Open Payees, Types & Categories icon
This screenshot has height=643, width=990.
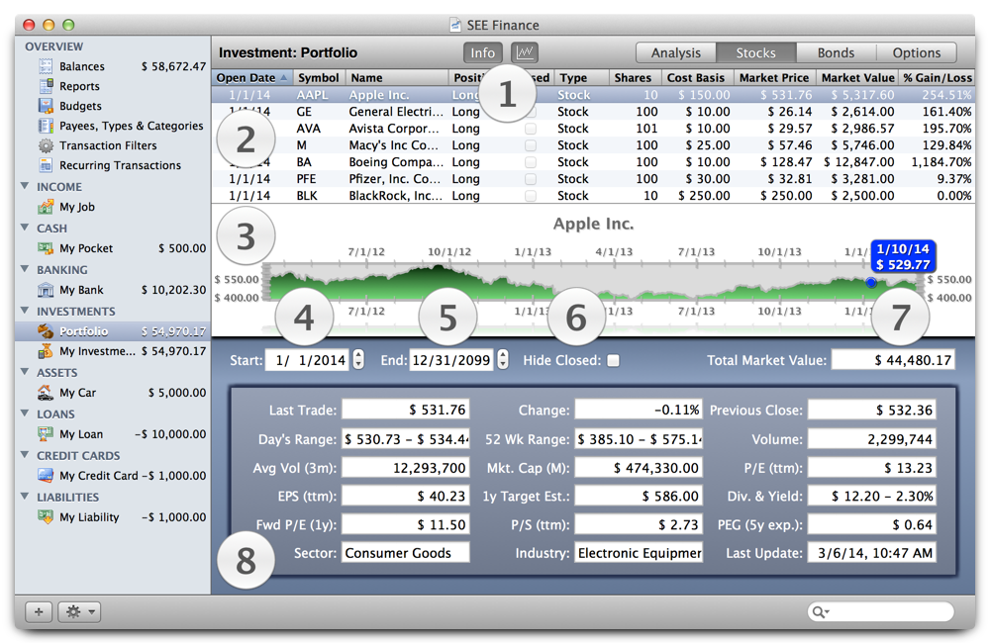[46, 126]
